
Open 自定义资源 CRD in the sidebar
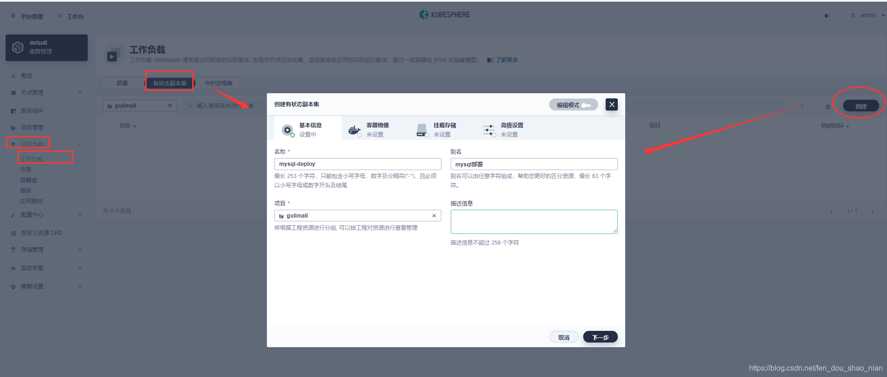(42, 233)
